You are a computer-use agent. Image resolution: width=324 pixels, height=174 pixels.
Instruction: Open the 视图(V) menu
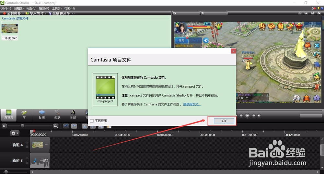coord(31,8)
